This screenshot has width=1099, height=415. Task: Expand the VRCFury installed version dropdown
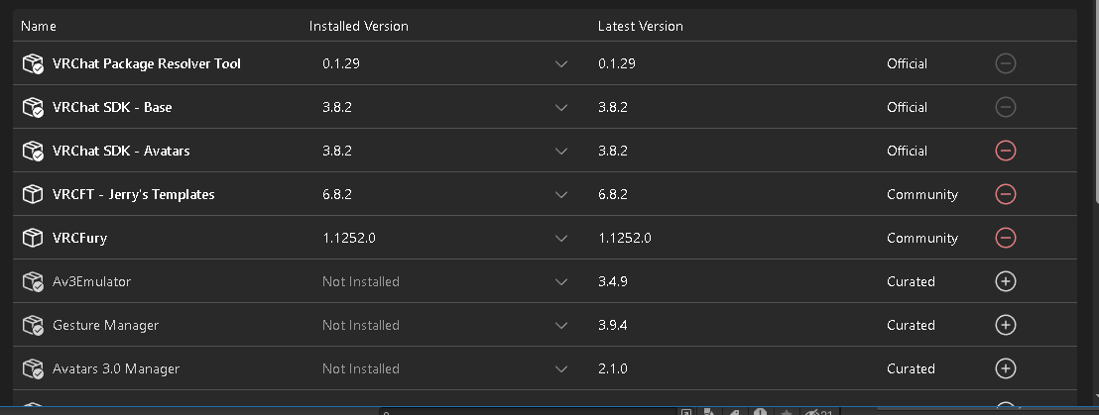[x=561, y=238]
